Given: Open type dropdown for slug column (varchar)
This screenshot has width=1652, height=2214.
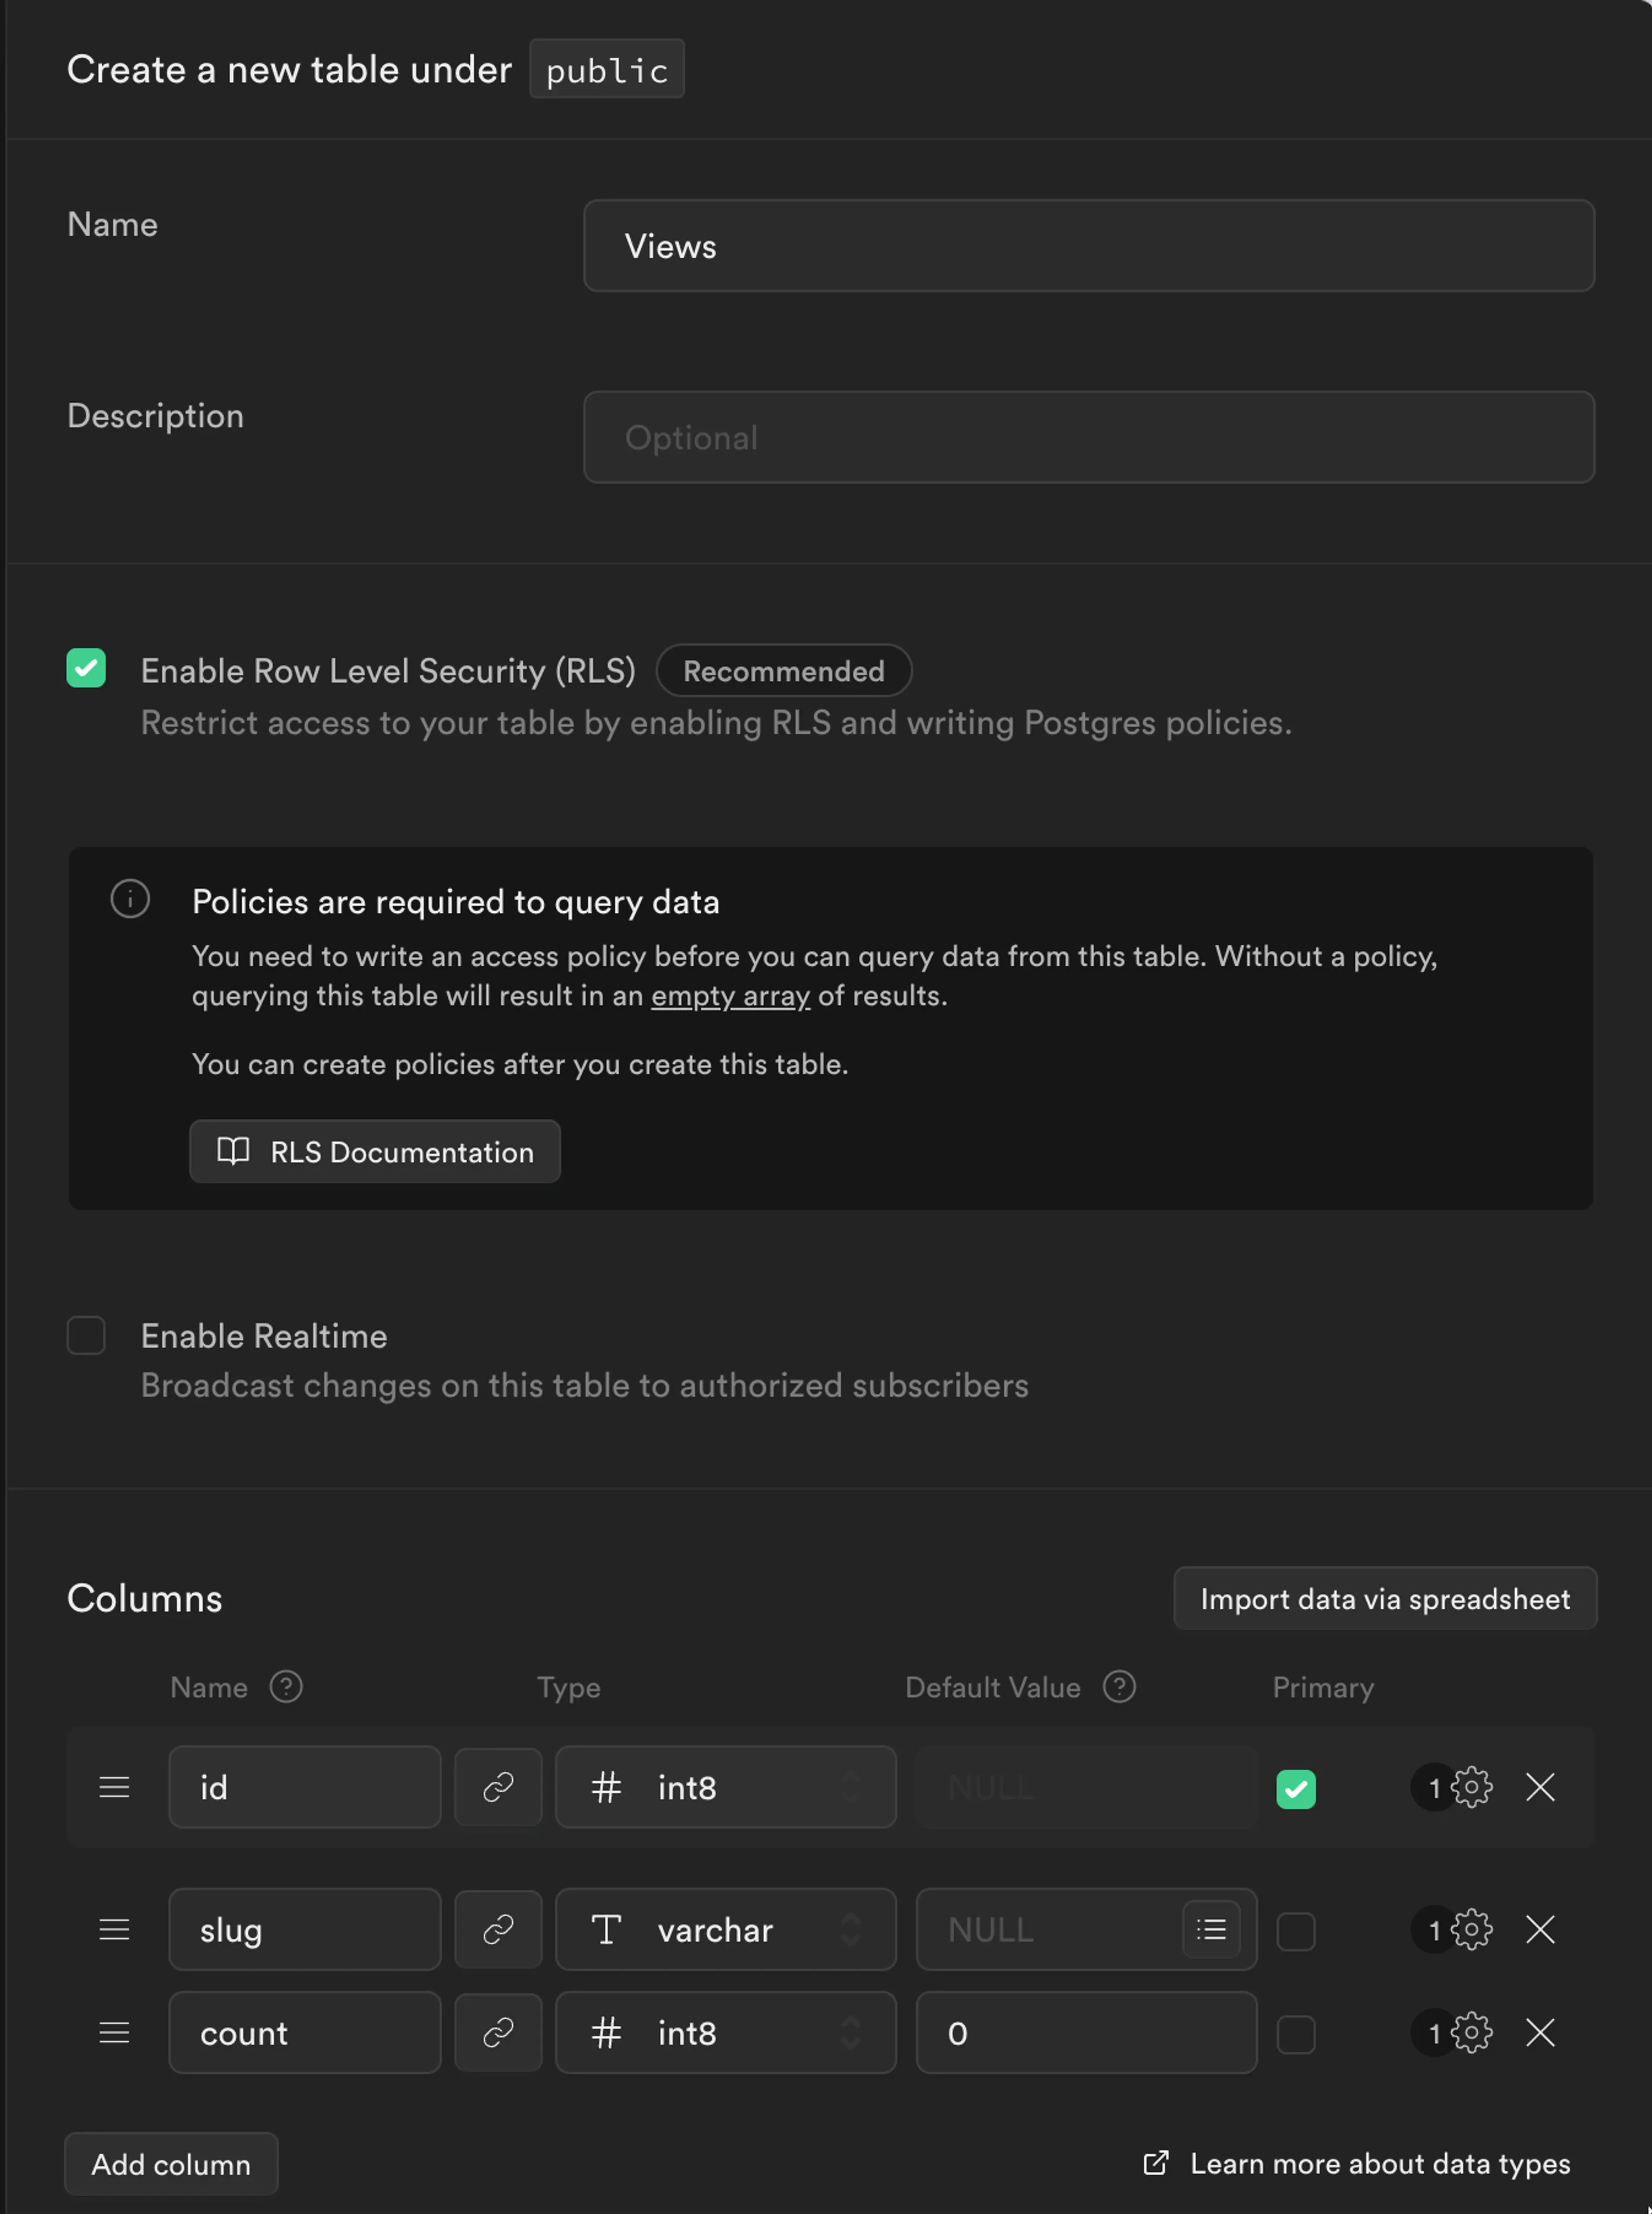Looking at the screenshot, I should point(726,1929).
